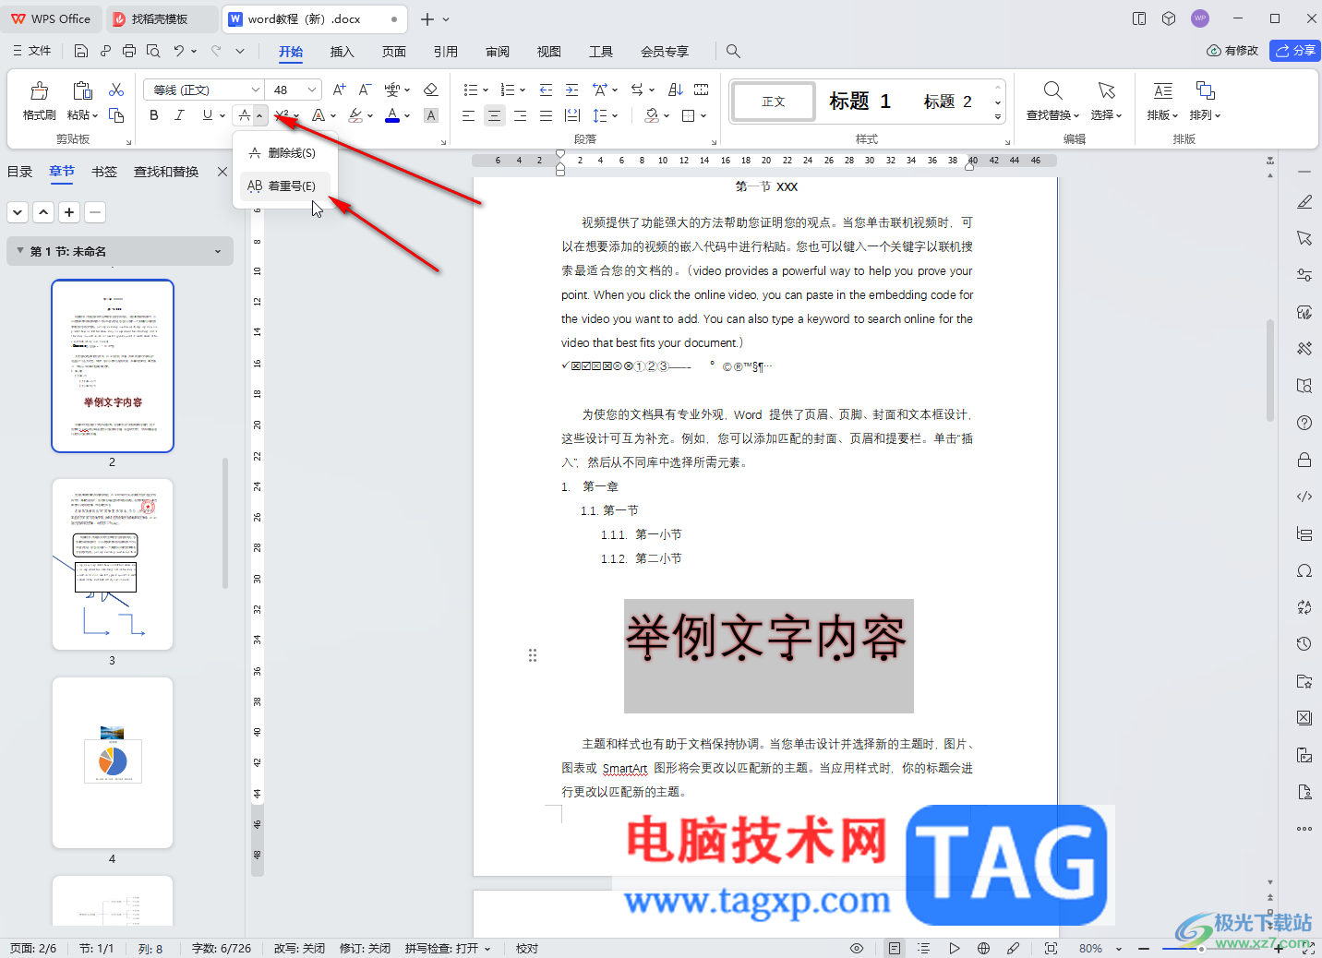Select 着重号(E) from the dropdown menu
This screenshot has width=1322, height=958.
pos(284,186)
